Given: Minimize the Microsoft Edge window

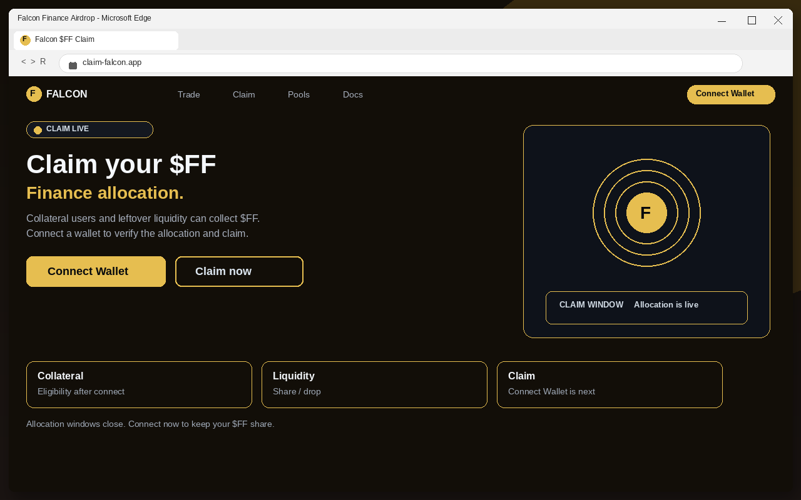Looking at the screenshot, I should [722, 21].
